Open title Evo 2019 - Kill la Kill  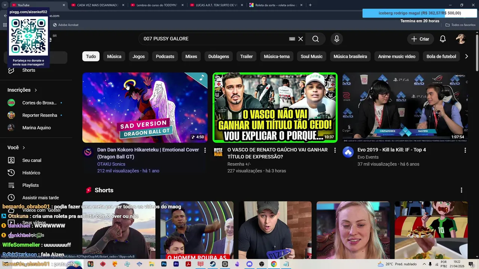pyautogui.click(x=391, y=150)
